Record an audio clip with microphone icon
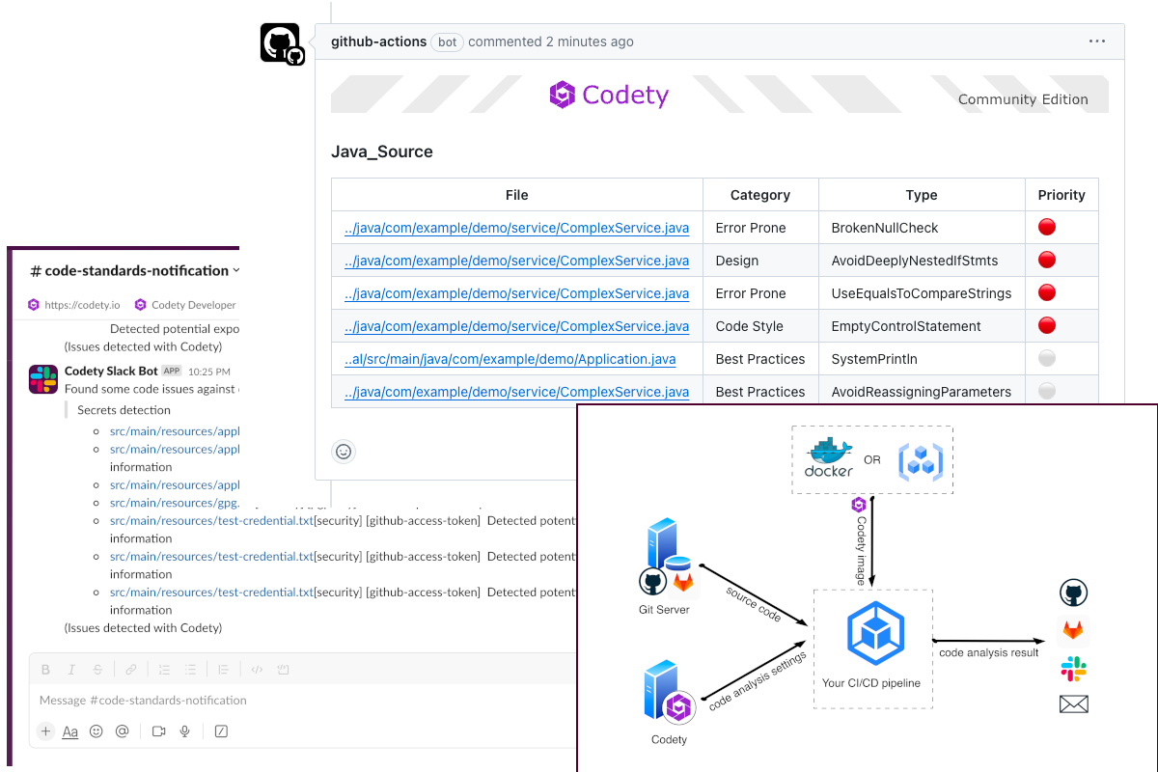Image resolution: width=1158 pixels, height=772 pixels. (x=184, y=731)
